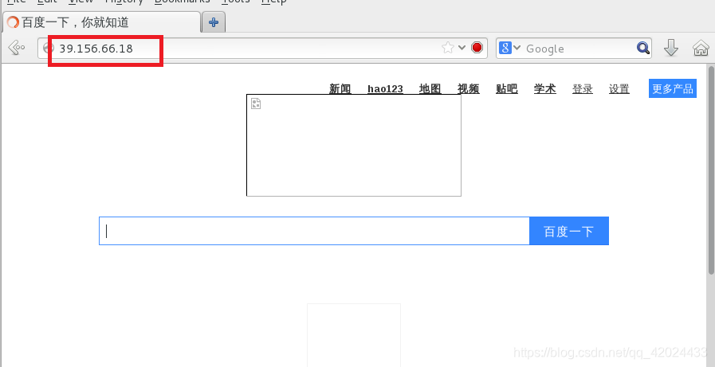Image resolution: width=715 pixels, height=367 pixels.
Task: Open the History menu
Action: [x=124, y=2]
